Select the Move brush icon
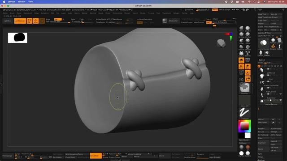The width and height of the screenshot is (287, 161). (x=241, y=28)
